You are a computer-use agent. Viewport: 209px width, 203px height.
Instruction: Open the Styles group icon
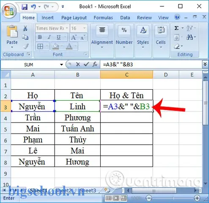click(x=143, y=30)
